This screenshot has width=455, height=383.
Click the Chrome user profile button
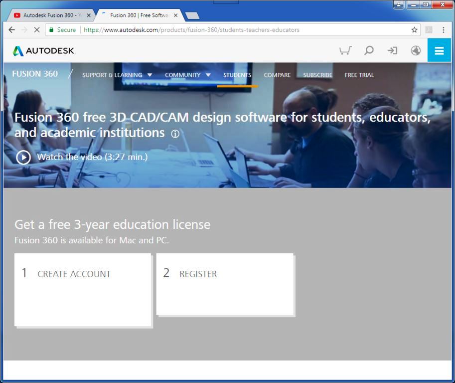[x=399, y=4]
